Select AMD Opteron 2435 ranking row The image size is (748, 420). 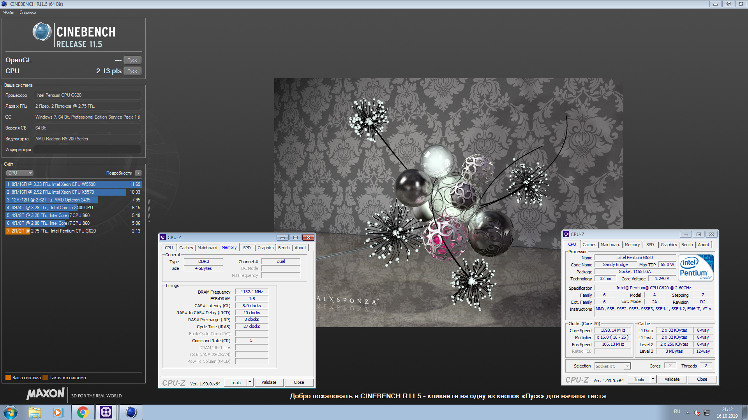click(x=74, y=200)
